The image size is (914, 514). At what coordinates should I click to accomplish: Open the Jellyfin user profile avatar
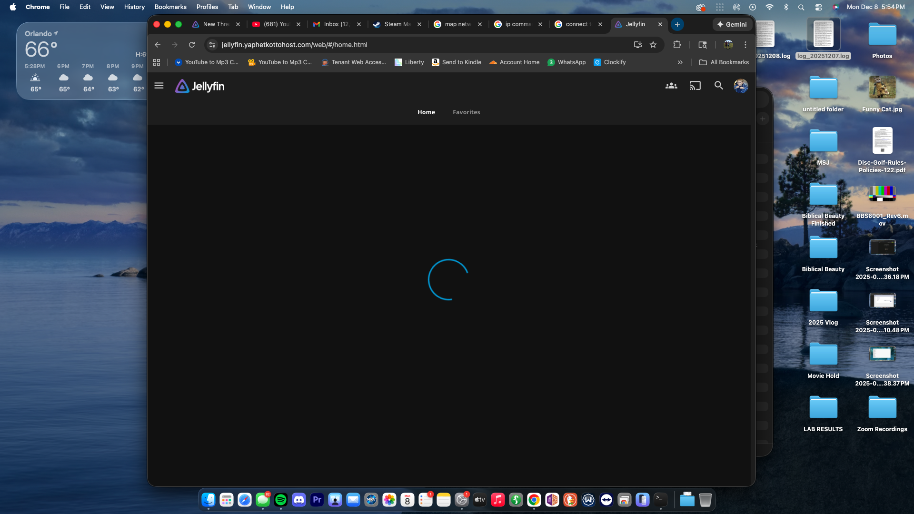click(x=741, y=86)
